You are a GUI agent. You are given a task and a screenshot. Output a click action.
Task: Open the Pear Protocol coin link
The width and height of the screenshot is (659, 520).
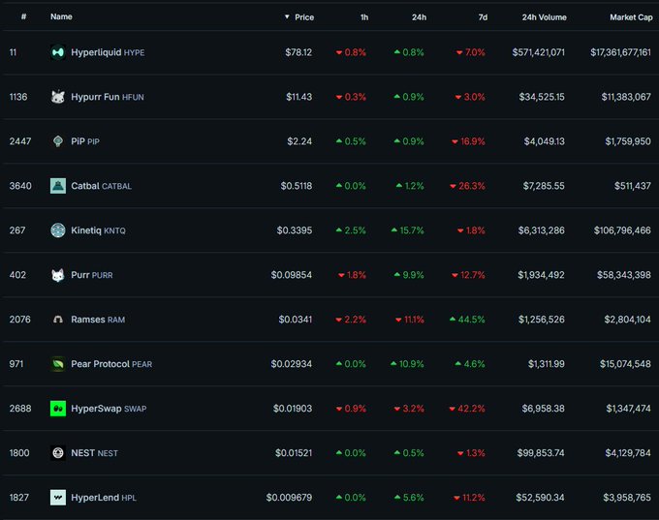coord(111,364)
